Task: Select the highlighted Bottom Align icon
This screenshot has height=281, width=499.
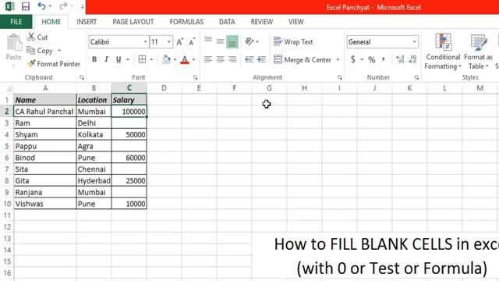Action: click(x=232, y=41)
